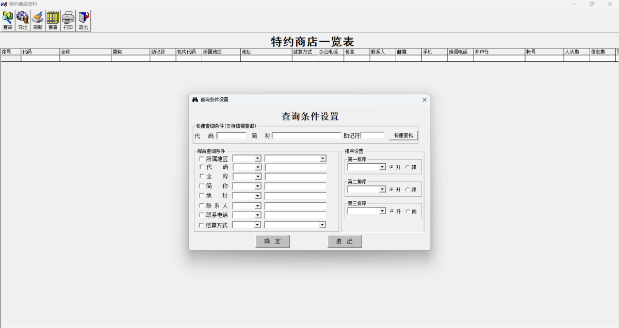This screenshot has height=328, width=619.
Task: Click the binoculars icon on the dialog titlebar
Action: (x=195, y=99)
